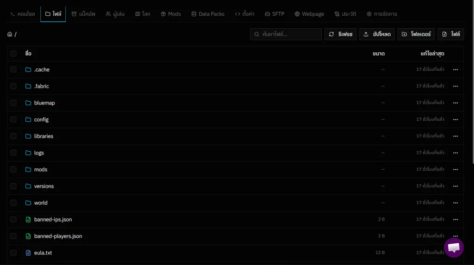Click the อัปโหลด upload button
Image resolution: width=474 pixels, height=265 pixels.
(x=377, y=34)
